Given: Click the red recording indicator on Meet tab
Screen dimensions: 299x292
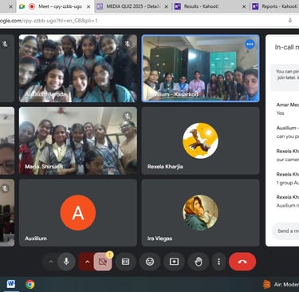Looking at the screenshot, I should point(32,6).
